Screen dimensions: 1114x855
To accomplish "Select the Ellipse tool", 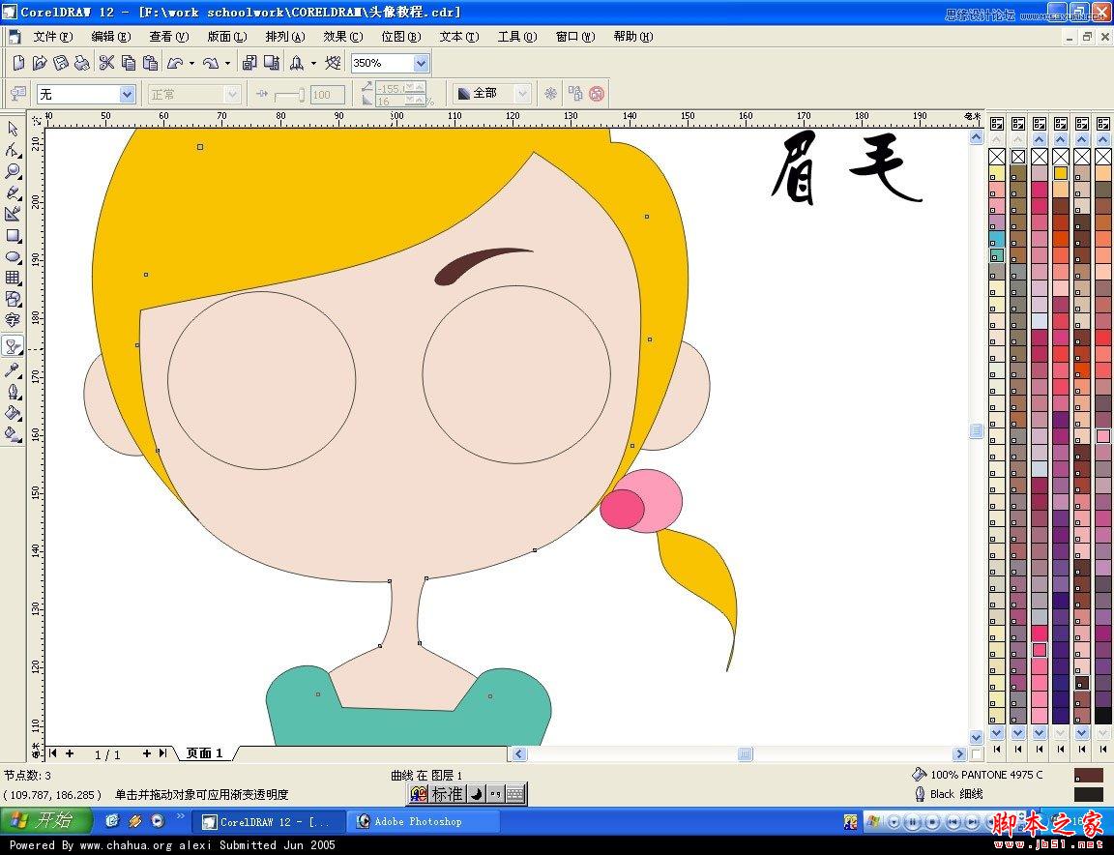I will [x=14, y=257].
